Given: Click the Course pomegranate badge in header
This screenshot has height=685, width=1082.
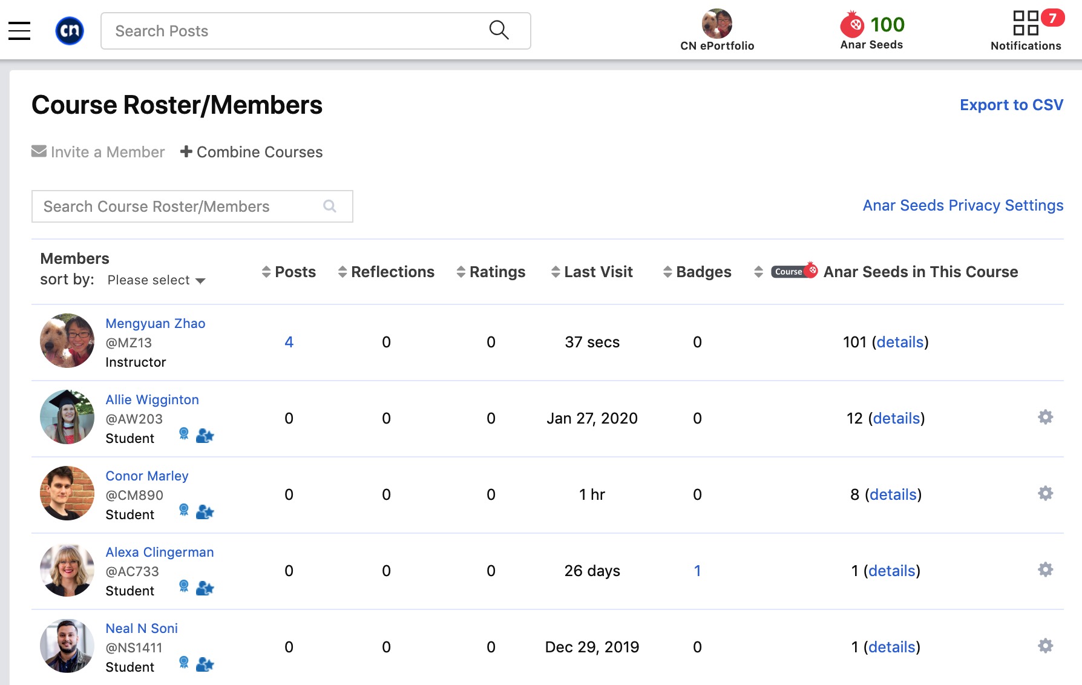Looking at the screenshot, I should tap(795, 271).
